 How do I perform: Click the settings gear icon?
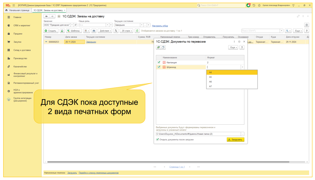coord(307,25)
